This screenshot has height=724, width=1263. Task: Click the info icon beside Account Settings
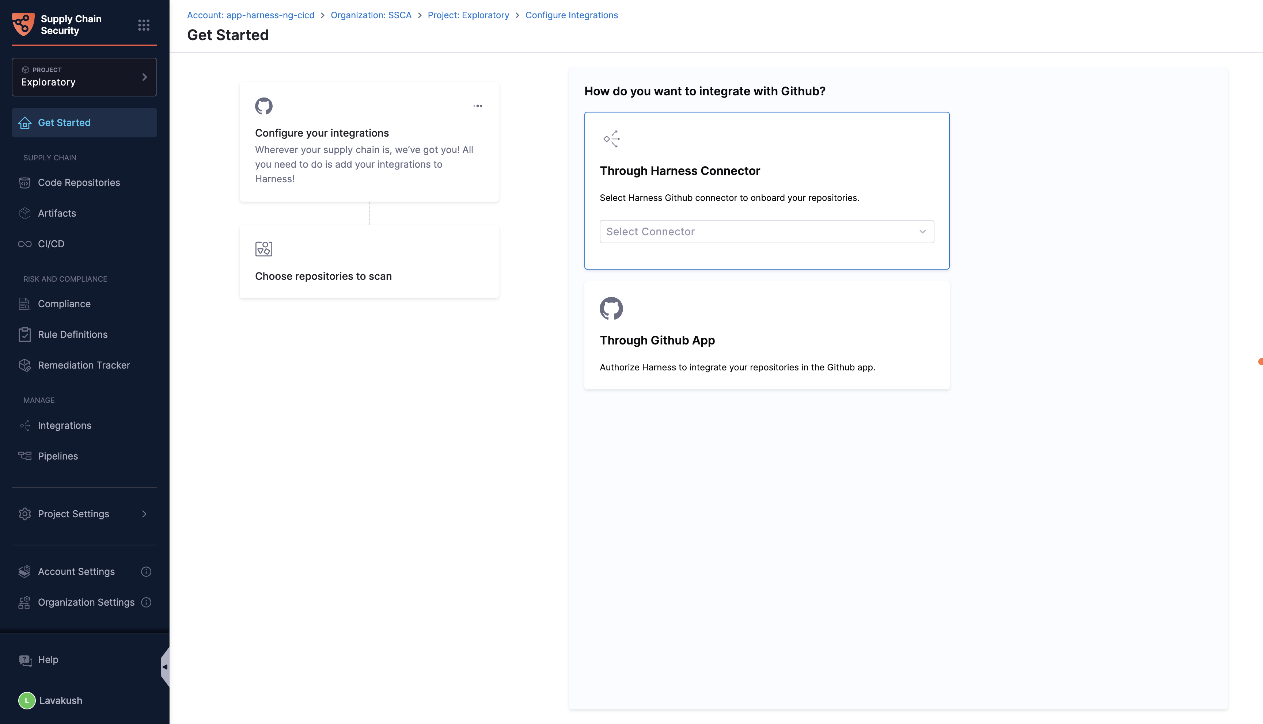146,572
